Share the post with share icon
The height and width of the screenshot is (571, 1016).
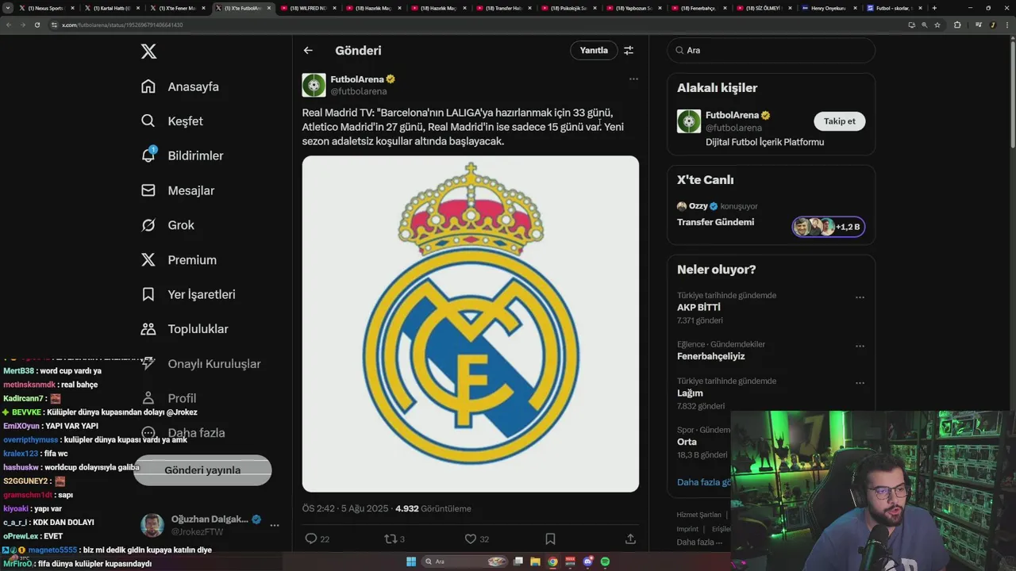click(630, 538)
